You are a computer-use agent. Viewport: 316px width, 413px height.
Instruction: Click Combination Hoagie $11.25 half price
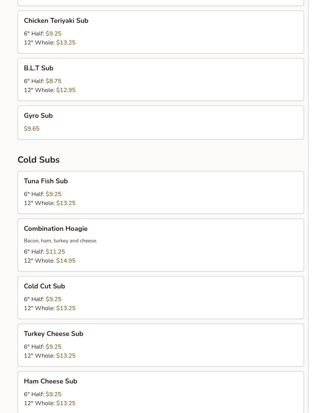tap(55, 251)
